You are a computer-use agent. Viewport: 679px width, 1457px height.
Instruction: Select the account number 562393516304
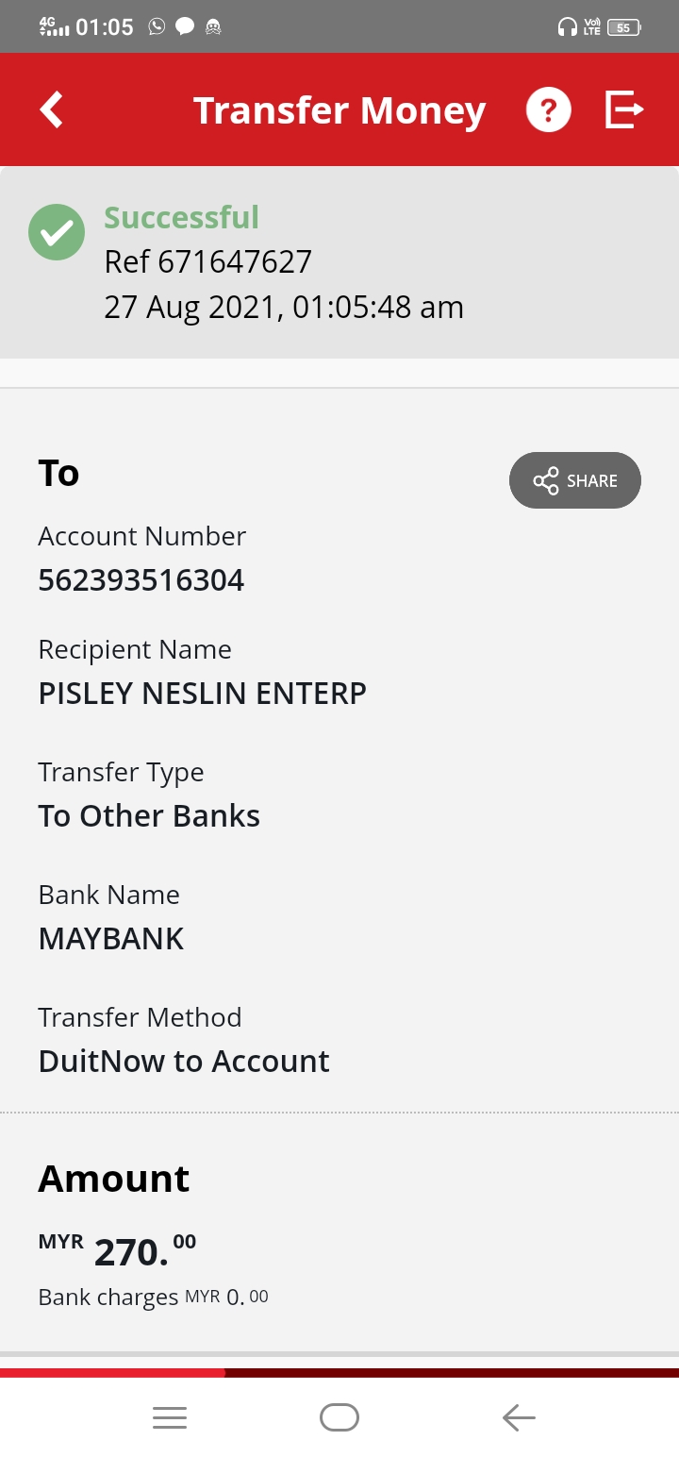tap(141, 579)
